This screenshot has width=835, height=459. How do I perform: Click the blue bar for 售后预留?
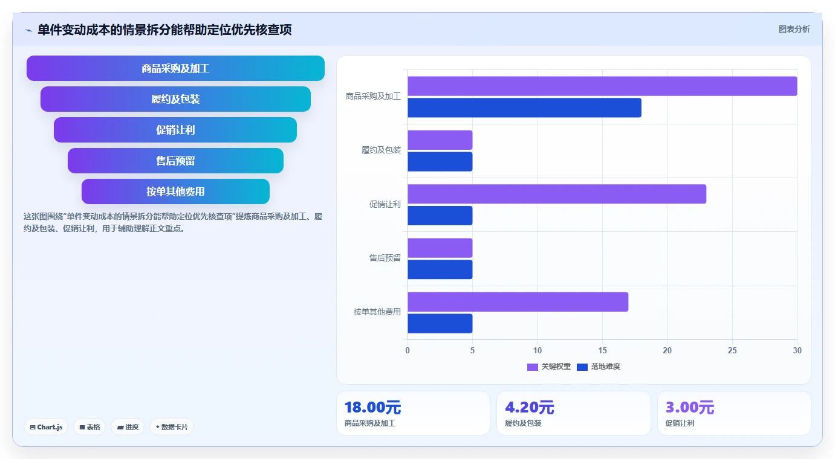pyautogui.click(x=440, y=269)
